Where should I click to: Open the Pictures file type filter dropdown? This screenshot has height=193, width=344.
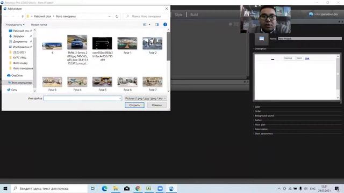(146, 99)
